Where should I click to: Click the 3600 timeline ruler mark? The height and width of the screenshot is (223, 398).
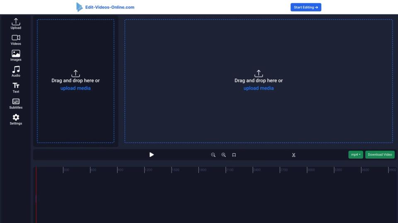click(x=365, y=170)
